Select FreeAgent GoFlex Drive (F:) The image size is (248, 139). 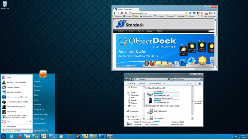163,100
